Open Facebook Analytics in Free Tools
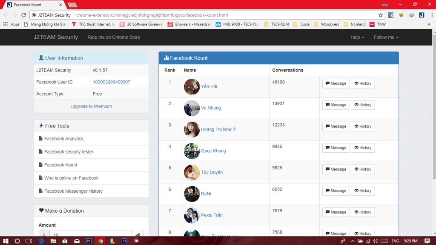 [63, 139]
